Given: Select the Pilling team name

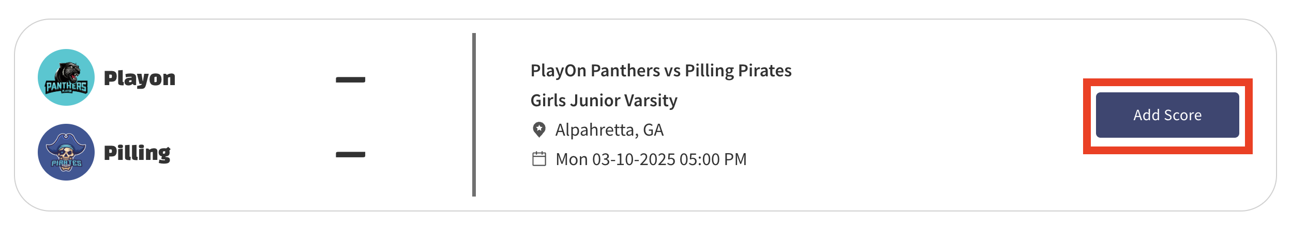Looking at the screenshot, I should (x=137, y=153).
